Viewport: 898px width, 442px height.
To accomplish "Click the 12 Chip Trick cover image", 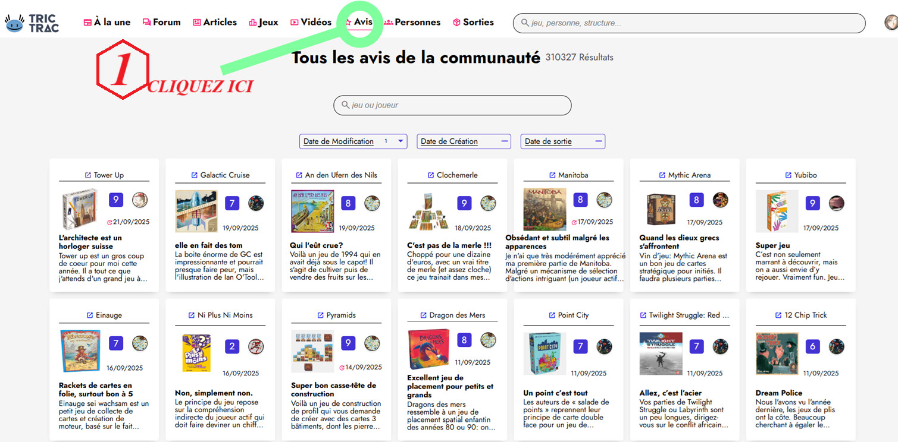I will coord(777,353).
